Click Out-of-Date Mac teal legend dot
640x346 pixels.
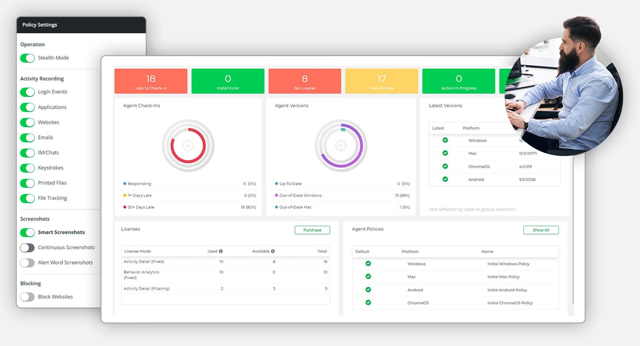(x=277, y=207)
